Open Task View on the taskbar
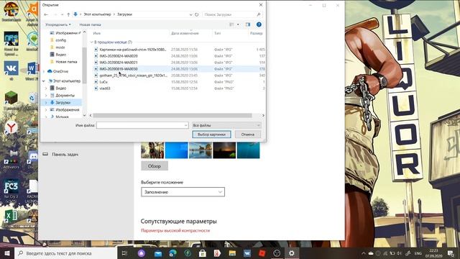The image size is (460, 259). [x=124, y=253]
